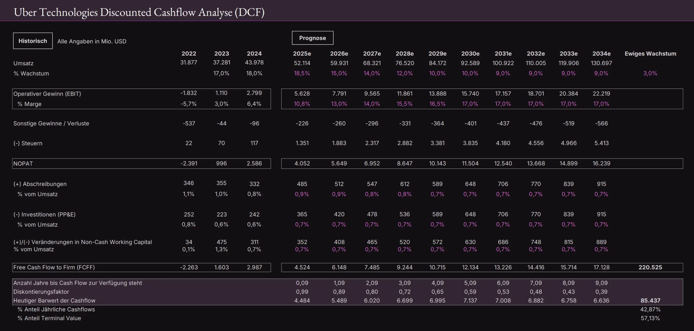Select the 2030e column header
This screenshot has height=331, width=694.
point(470,54)
